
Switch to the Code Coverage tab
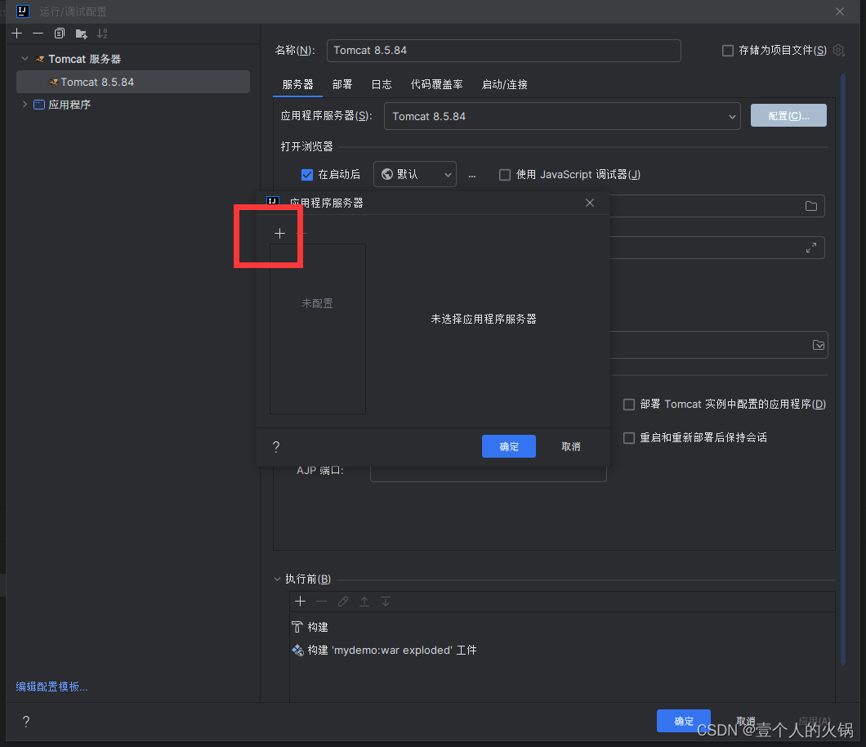click(x=437, y=84)
